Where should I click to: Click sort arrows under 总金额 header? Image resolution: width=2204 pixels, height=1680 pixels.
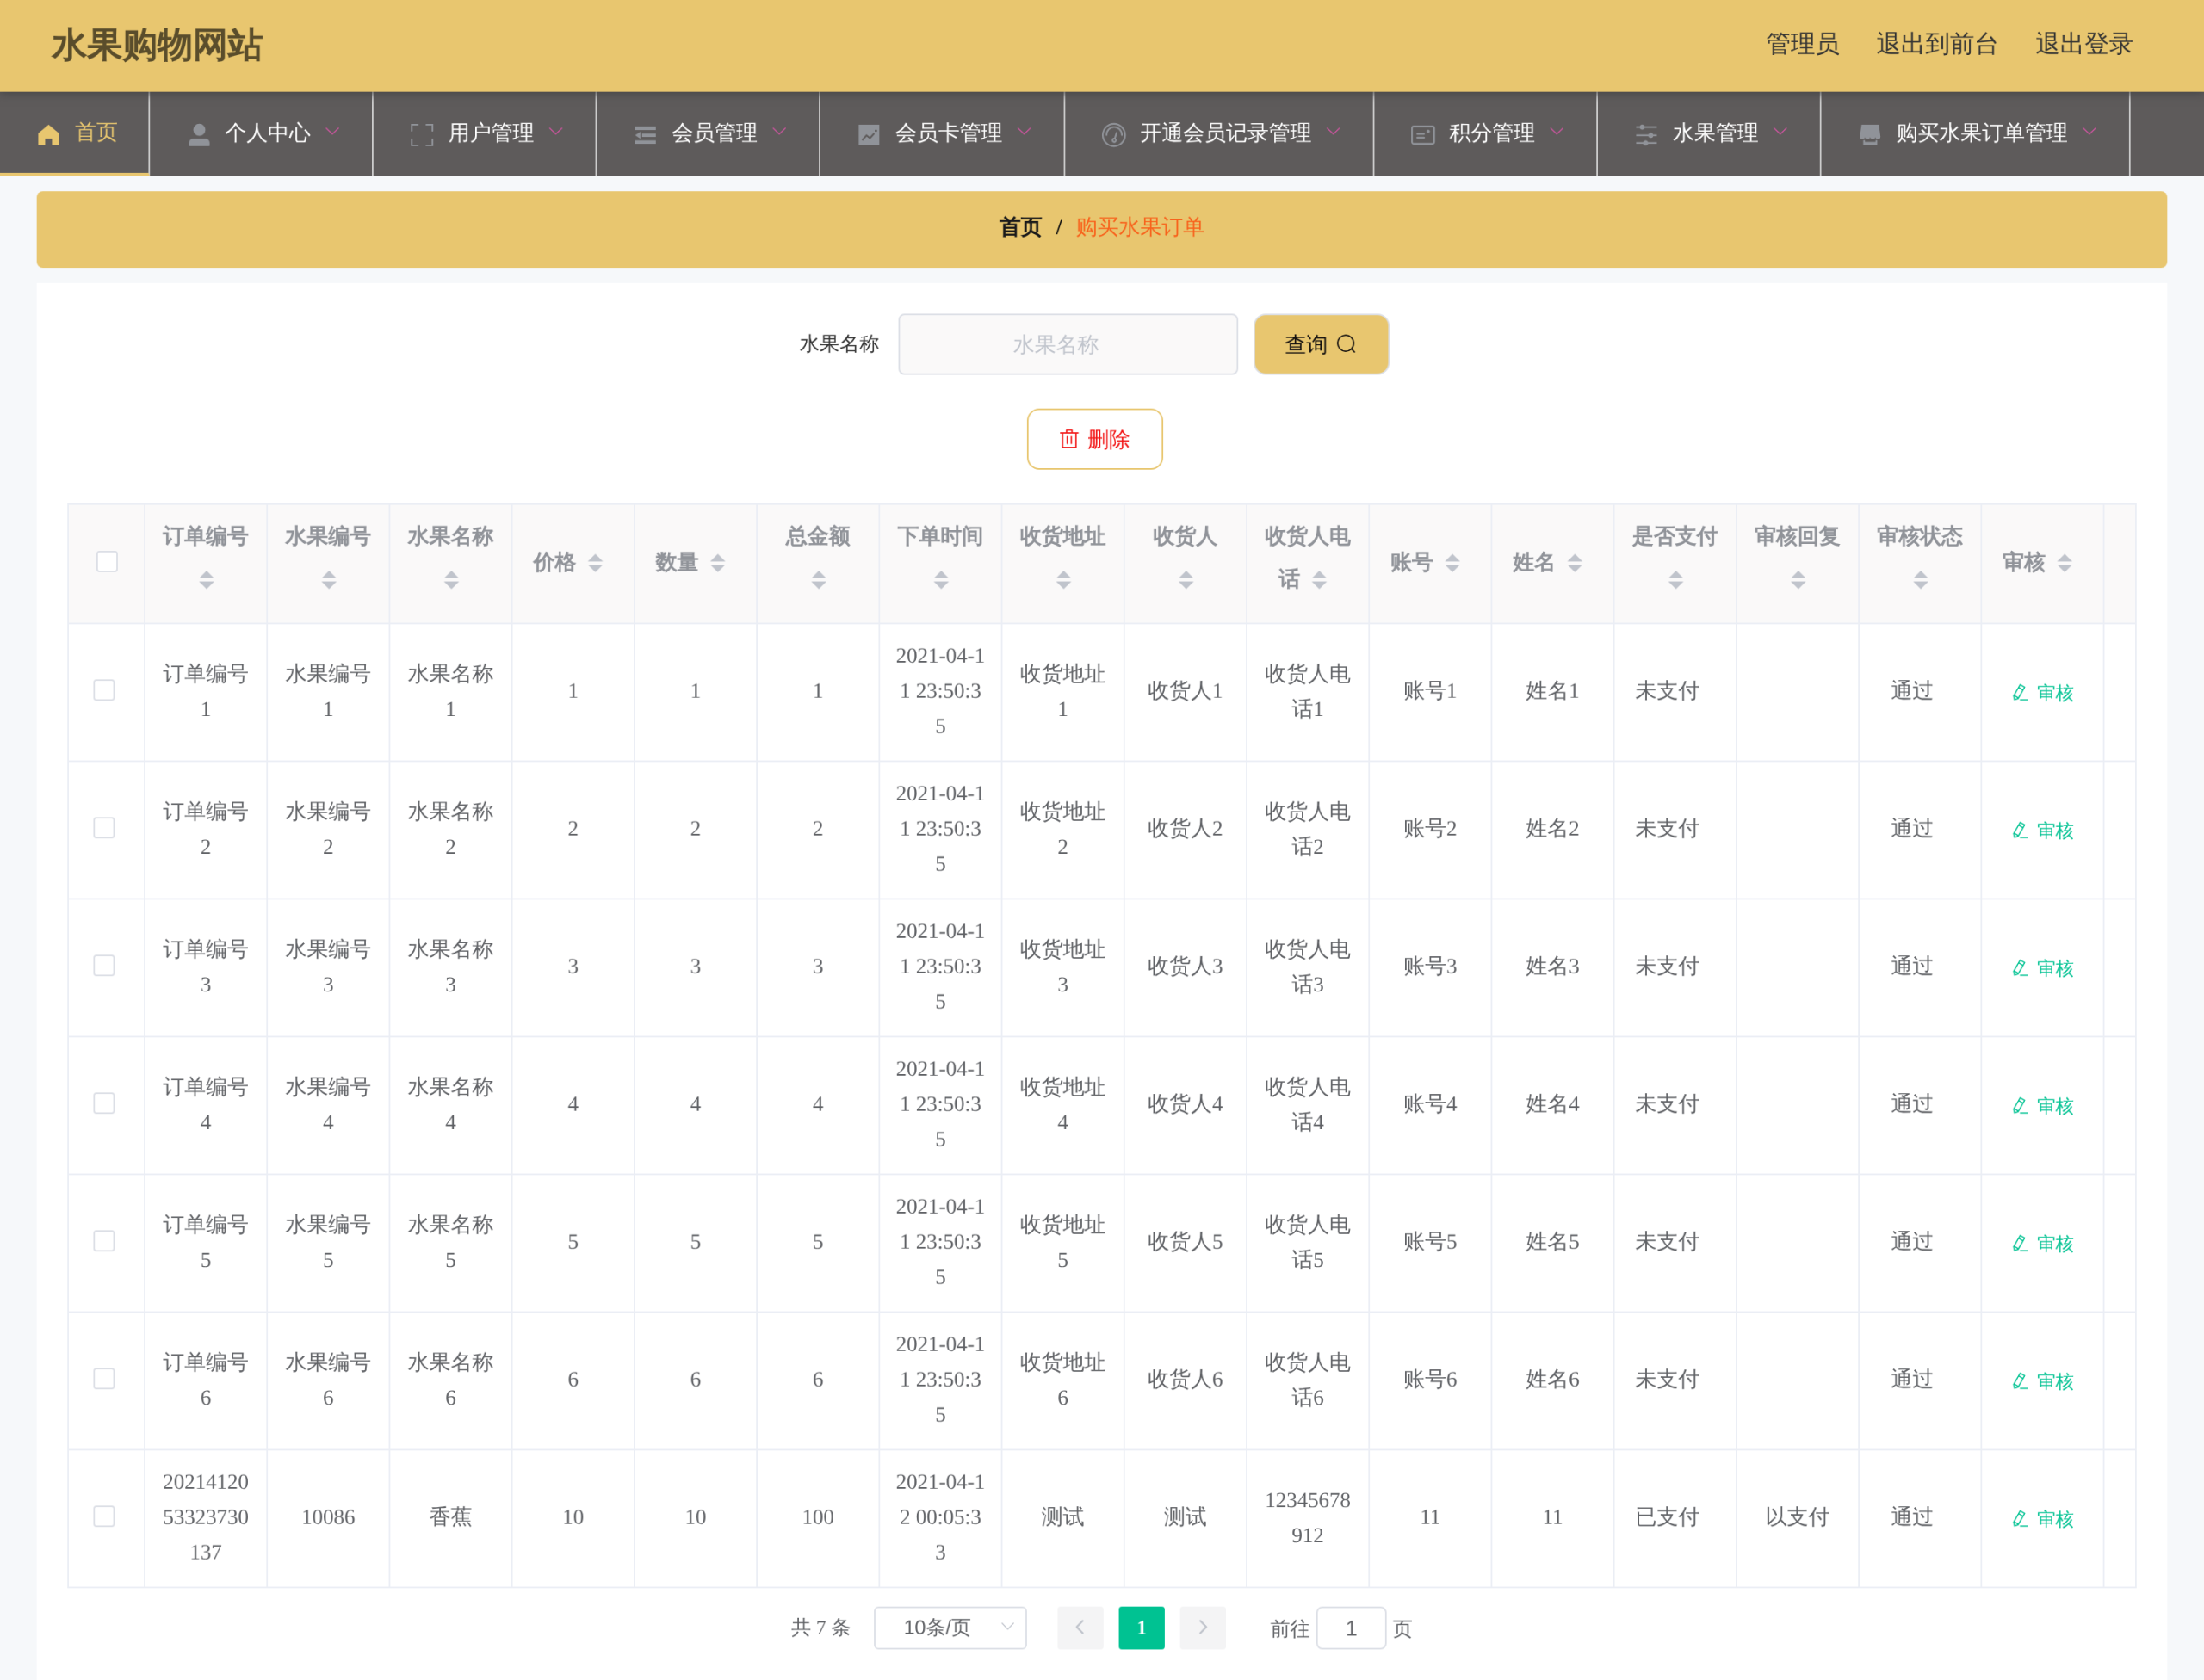point(819,580)
